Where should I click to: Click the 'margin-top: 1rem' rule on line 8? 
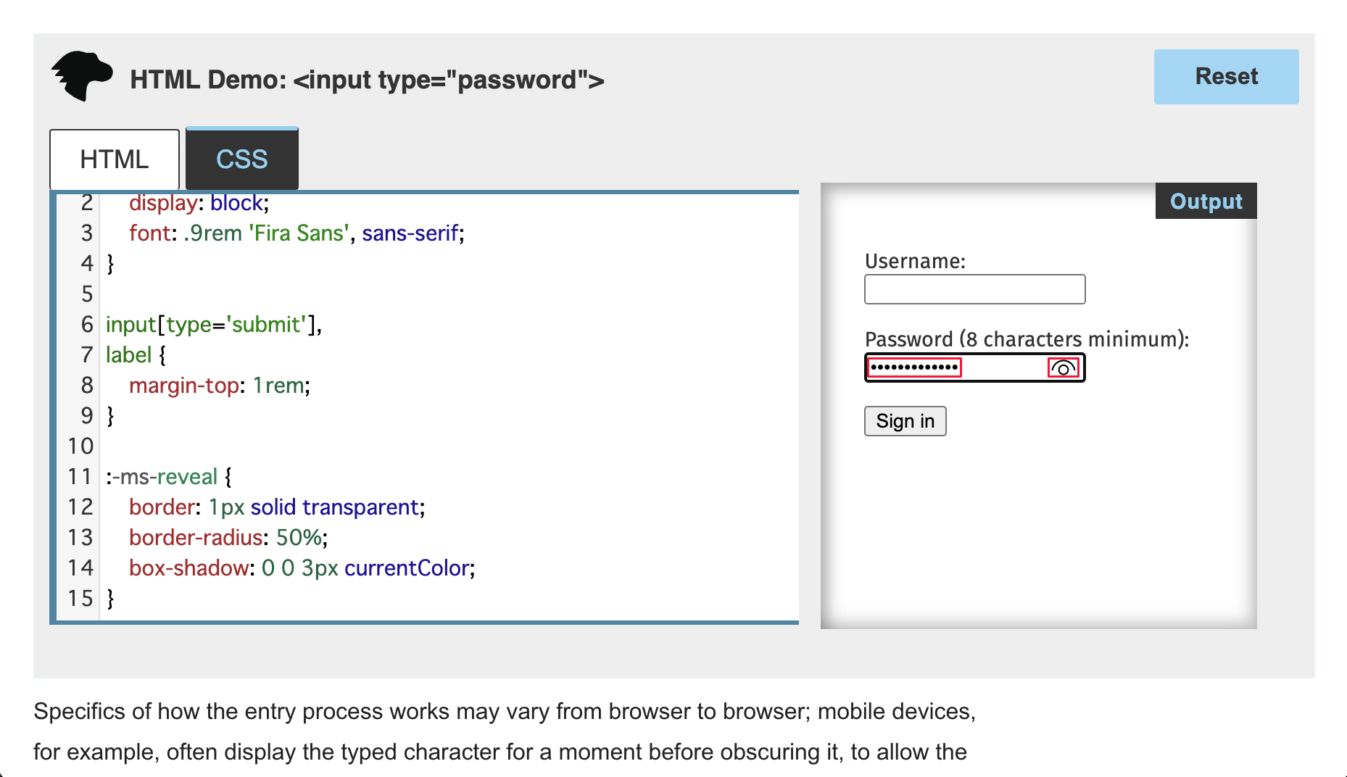coord(218,385)
